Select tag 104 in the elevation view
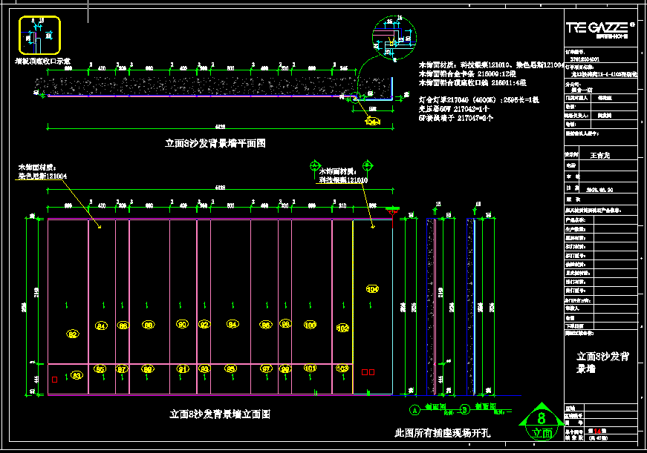The height and width of the screenshot is (453, 647). click(x=372, y=289)
